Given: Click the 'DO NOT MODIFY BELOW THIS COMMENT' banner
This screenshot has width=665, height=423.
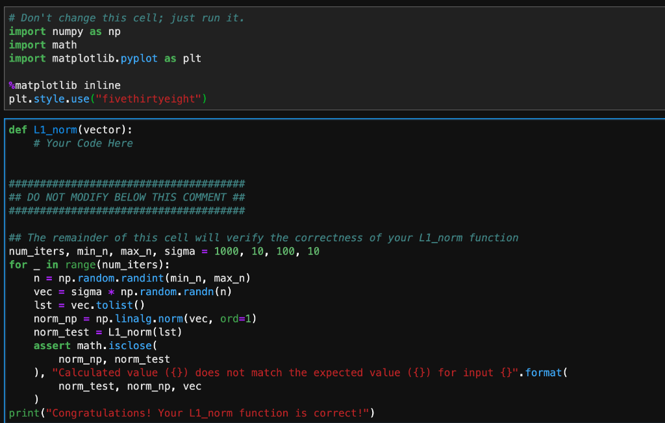Looking at the screenshot, I should (127, 197).
